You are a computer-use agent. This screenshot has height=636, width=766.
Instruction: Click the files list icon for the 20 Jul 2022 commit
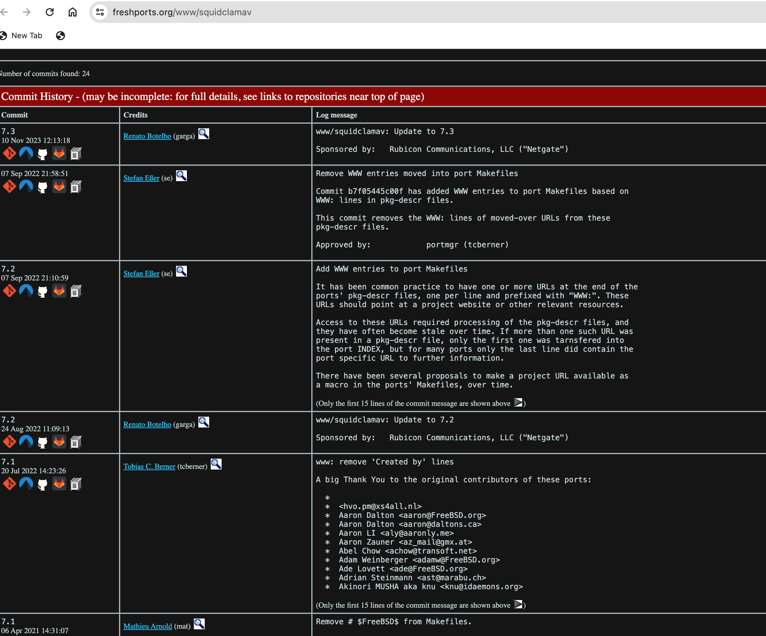(76, 484)
